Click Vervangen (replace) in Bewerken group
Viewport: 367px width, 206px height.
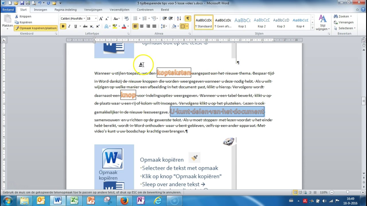click(x=343, y=22)
